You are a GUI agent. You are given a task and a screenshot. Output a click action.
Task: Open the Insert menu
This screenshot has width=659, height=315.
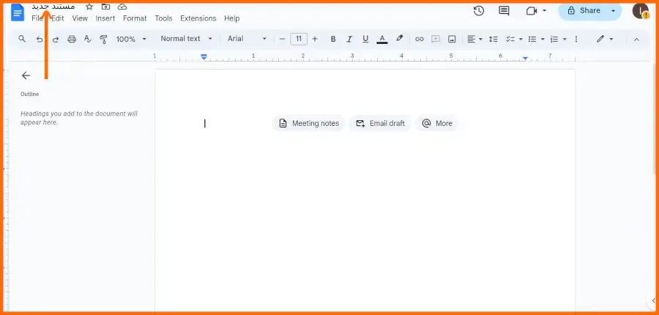click(x=105, y=18)
